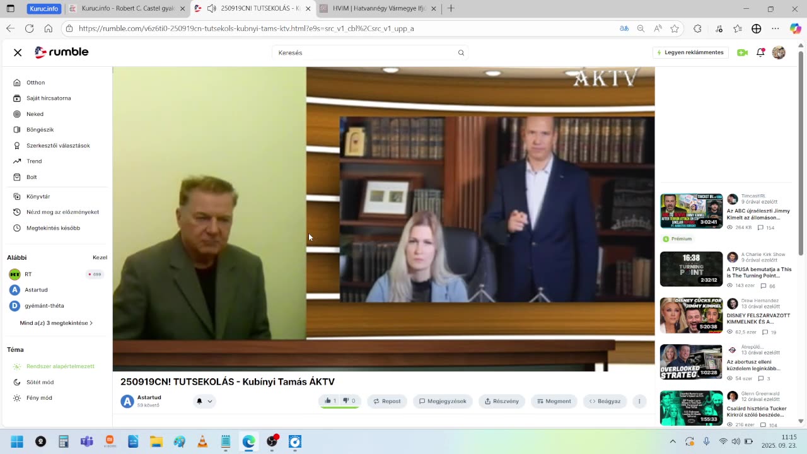Open the RT followed channel
Screen dimensions: 807x454
[x=28, y=274]
